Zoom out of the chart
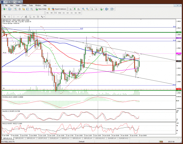 pos(87,9)
